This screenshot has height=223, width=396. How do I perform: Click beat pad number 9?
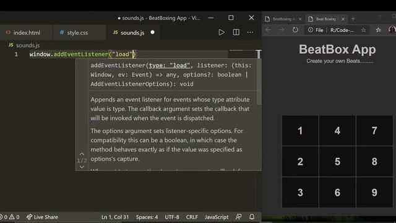coord(374,193)
